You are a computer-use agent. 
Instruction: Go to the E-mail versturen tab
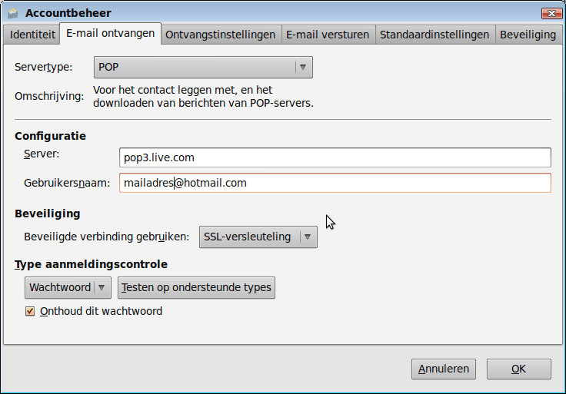click(328, 35)
